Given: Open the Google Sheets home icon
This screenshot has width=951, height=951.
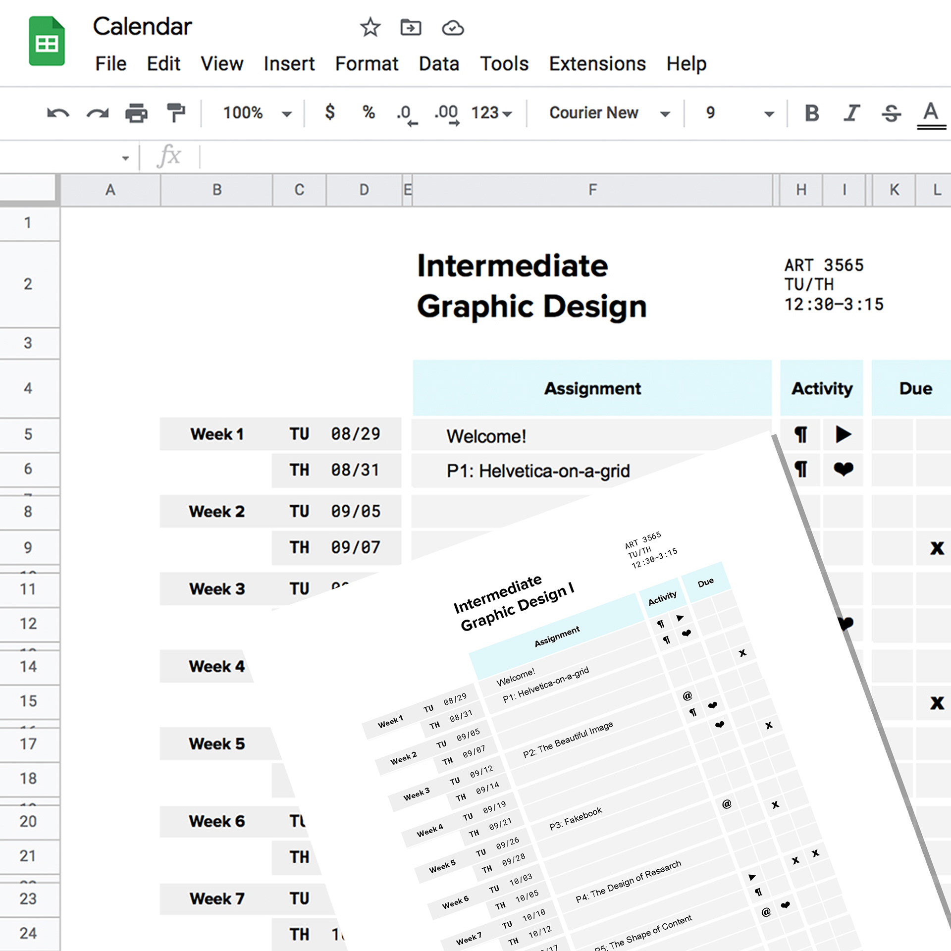Looking at the screenshot, I should point(47,41).
